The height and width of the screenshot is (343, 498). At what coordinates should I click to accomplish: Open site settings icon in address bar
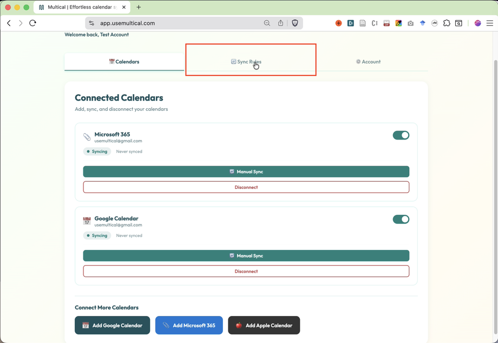[x=91, y=23]
